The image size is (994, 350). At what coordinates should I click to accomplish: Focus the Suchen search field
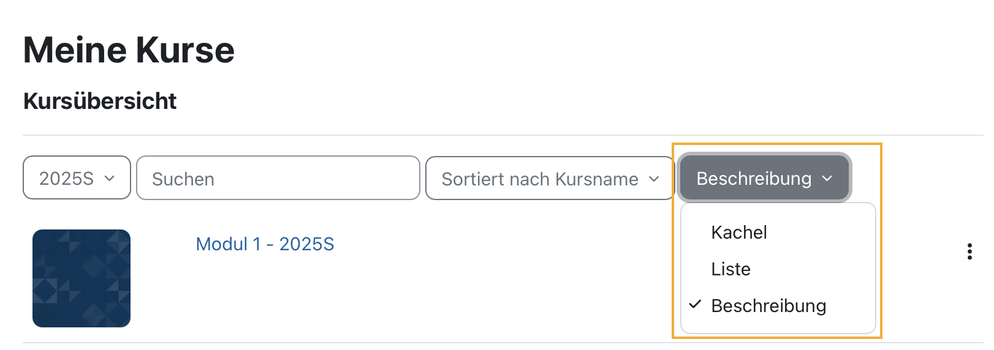pos(278,177)
